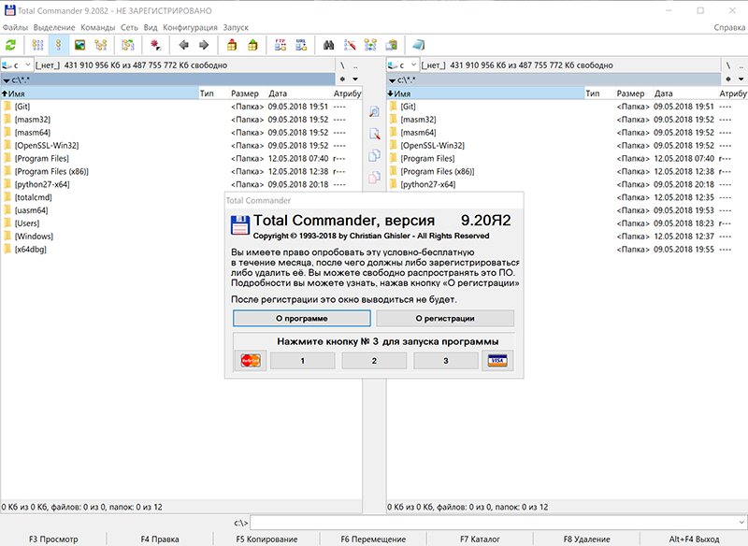Screen dimensions: 748x546
Task: Go forward with right arrow icon
Action: coord(204,45)
